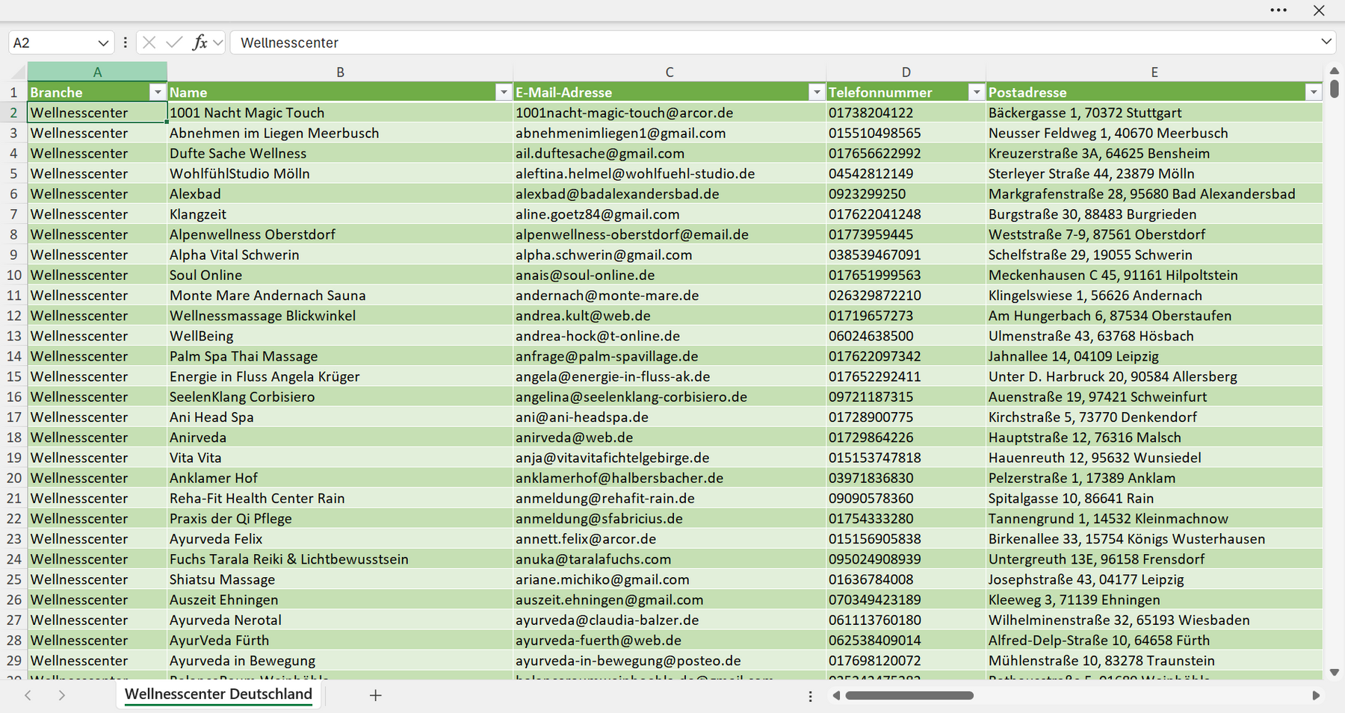Click annett.felix@arcor.de cell
Image resolution: width=1345 pixels, height=713 pixels.
(670, 538)
